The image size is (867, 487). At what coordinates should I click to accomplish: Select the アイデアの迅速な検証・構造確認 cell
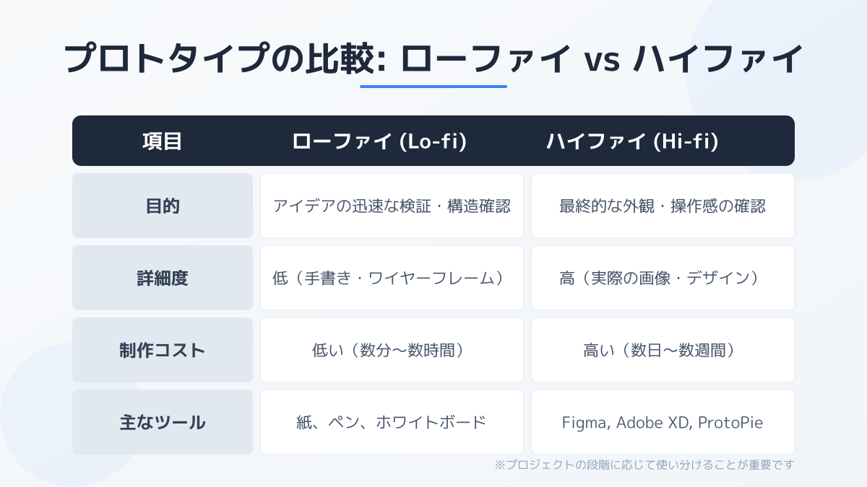pos(392,206)
